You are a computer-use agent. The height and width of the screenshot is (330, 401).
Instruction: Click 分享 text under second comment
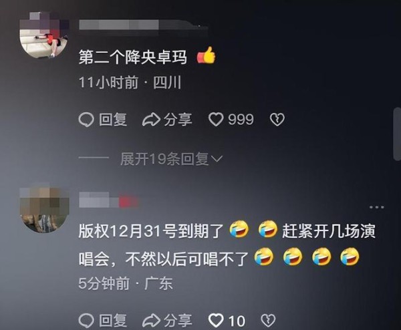178,321
